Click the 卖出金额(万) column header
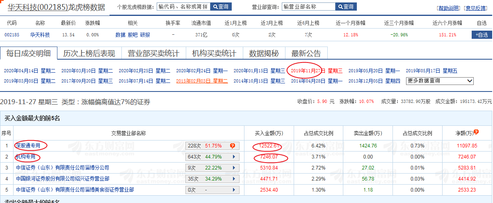 tap(368, 133)
